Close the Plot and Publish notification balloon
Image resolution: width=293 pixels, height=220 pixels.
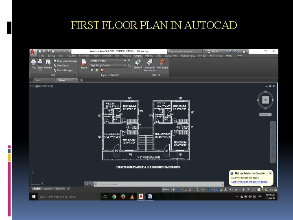(x=270, y=174)
